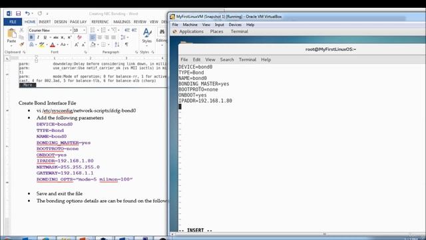Open the Line Spacing dropdown

(x=128, y=37)
